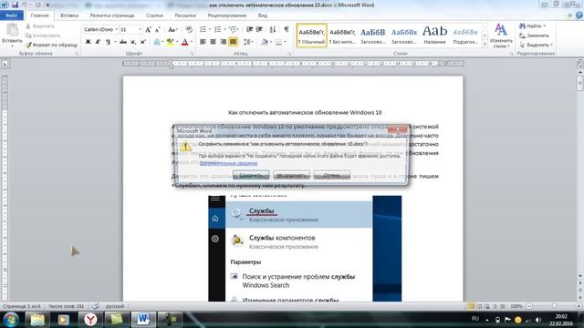
Task: Switch to the Разметка страницы tab
Action: click(x=112, y=15)
